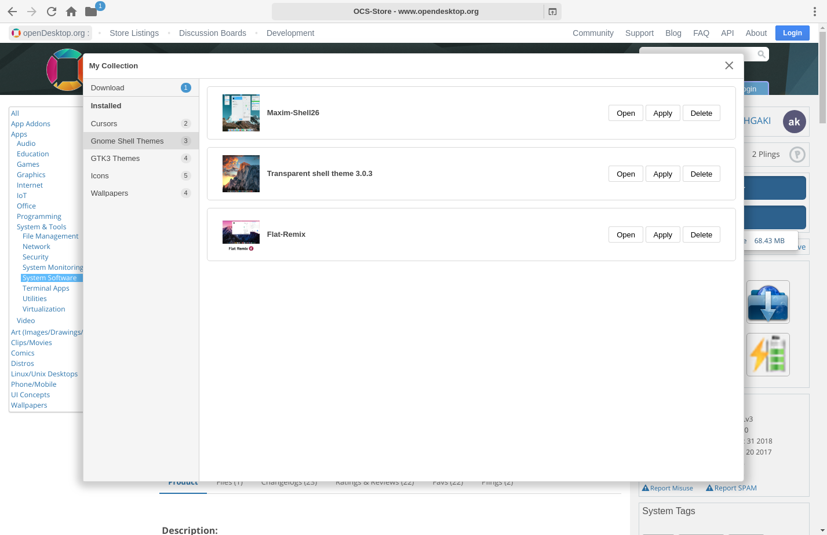The width and height of the screenshot is (827, 535).
Task: Click the 'ak' user avatar
Action: (794, 122)
